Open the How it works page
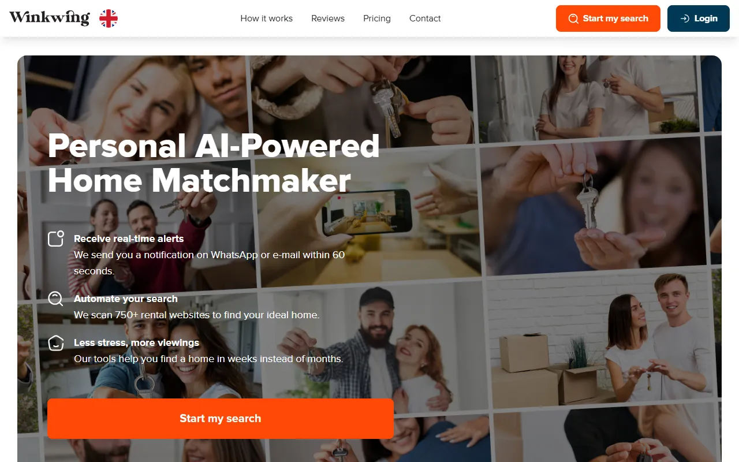This screenshot has height=462, width=739. pyautogui.click(x=267, y=18)
